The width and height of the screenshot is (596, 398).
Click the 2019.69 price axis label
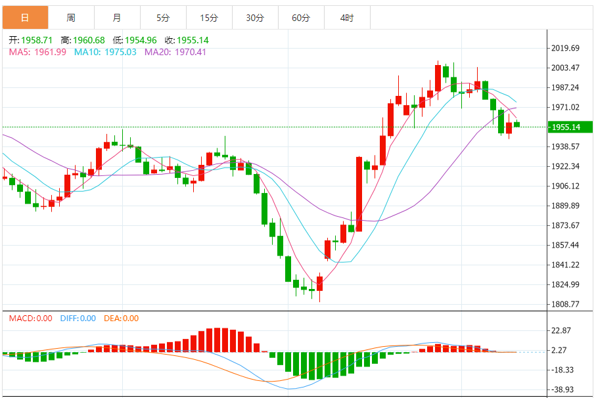(x=565, y=48)
